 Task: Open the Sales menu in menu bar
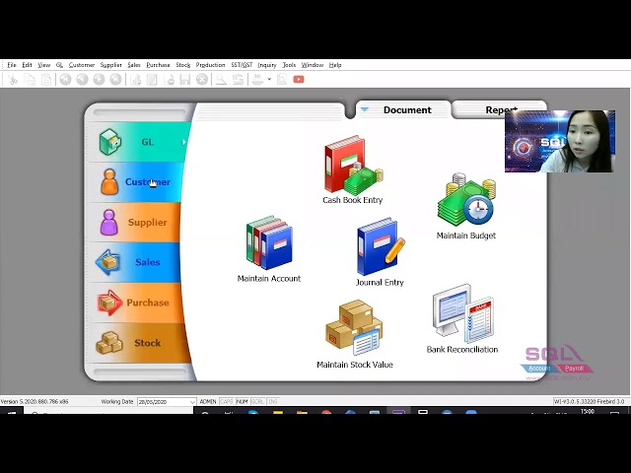[134, 65]
